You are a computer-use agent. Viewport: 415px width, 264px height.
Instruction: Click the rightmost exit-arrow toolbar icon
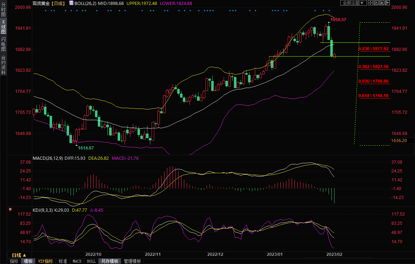tap(387, 3)
